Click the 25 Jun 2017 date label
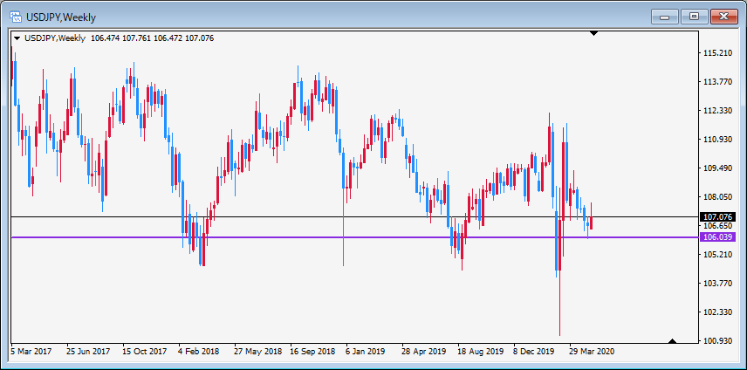The image size is (747, 370). point(88,352)
